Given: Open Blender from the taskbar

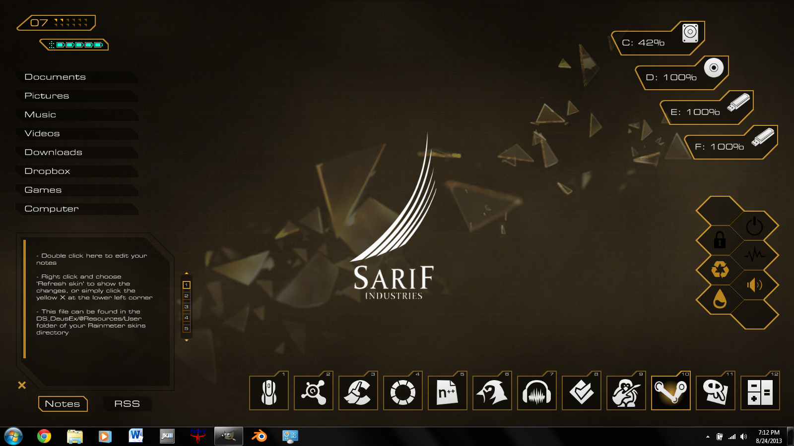Looking at the screenshot, I should point(260,436).
